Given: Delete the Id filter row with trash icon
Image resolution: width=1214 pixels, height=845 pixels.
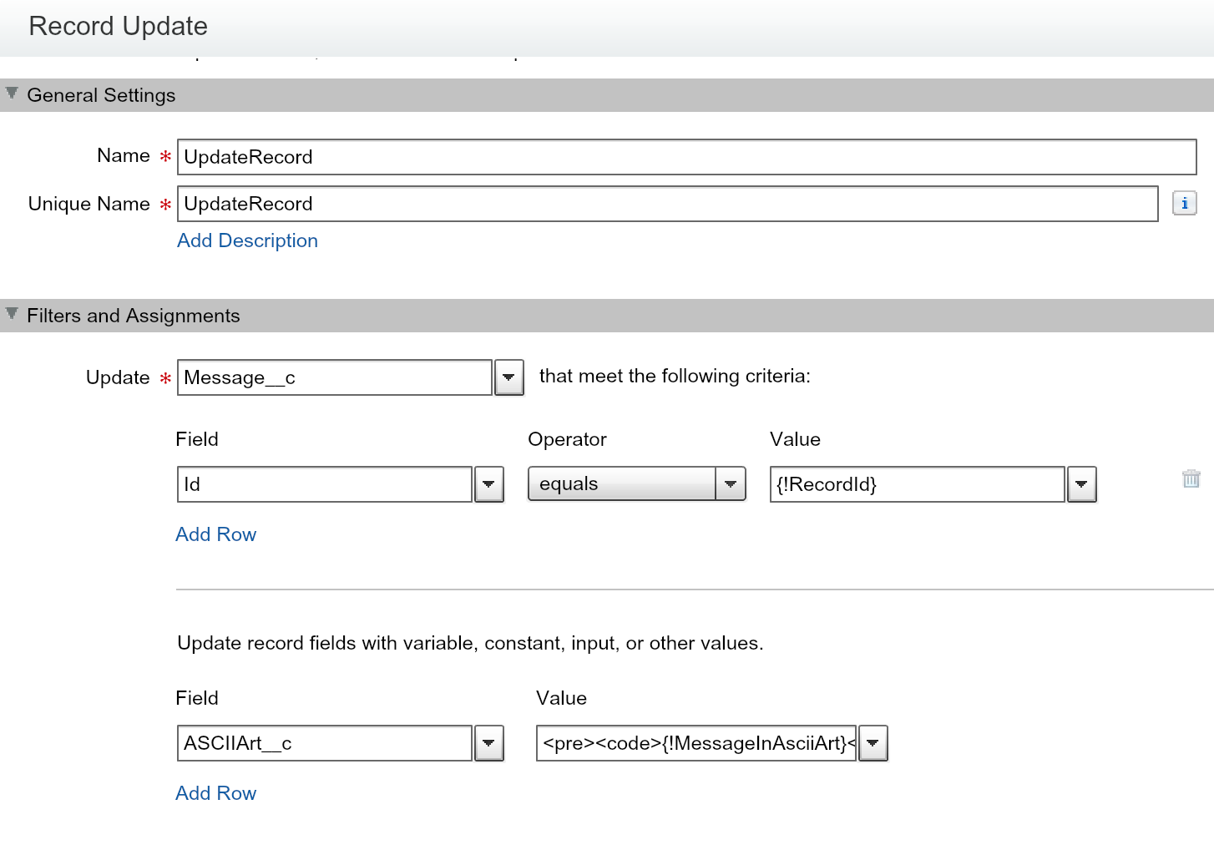Looking at the screenshot, I should tap(1191, 478).
